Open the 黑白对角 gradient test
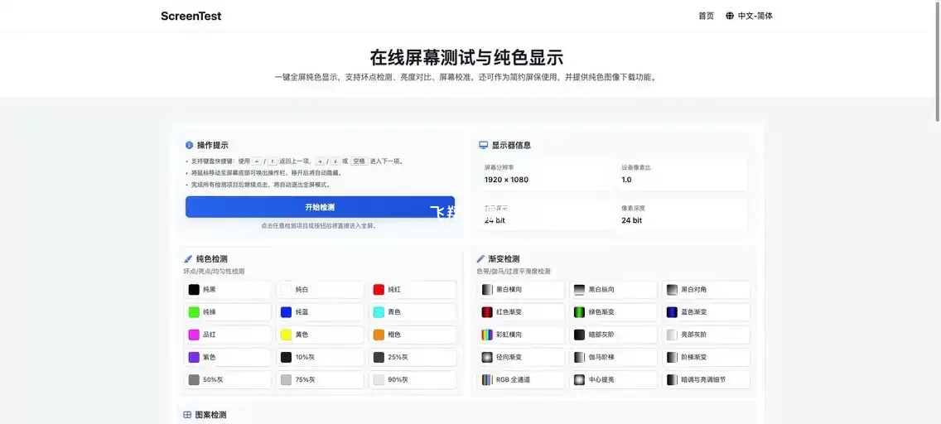The width and height of the screenshot is (941, 424). pos(707,290)
